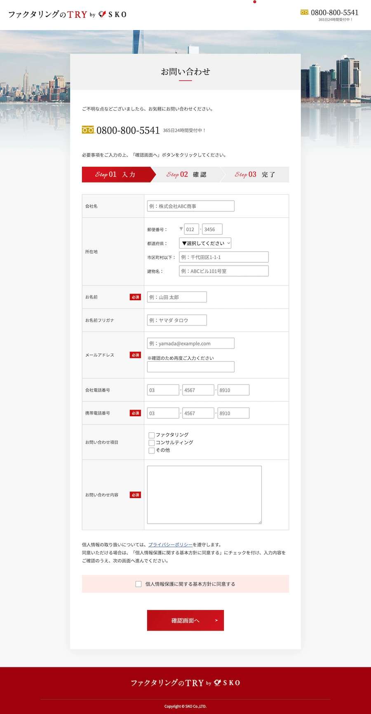The width and height of the screenshot is (371, 714).
Task: Focus the email confirmation re-entry field
Action: tap(191, 367)
